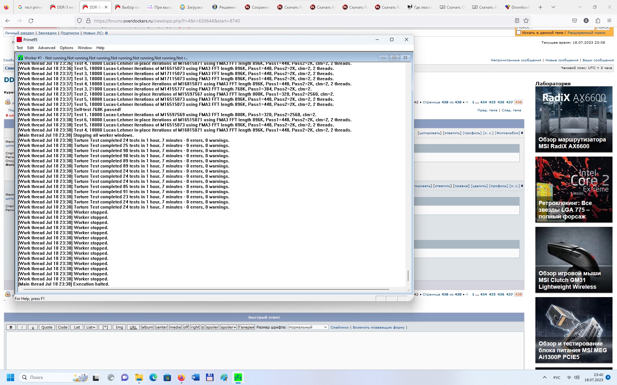The height and width of the screenshot is (385, 617).
Task: Open the Firefox hamburger application menu
Action: 609,21
